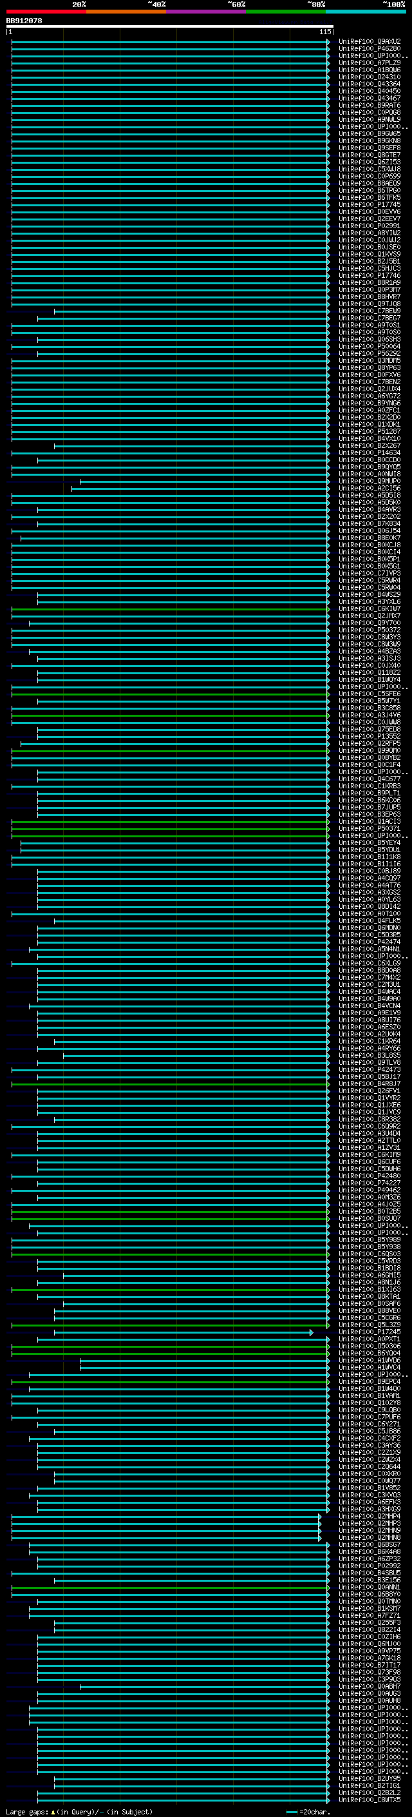Image resolution: width=412 pixels, height=1817 pixels.
Task: Select hit label UniRef100_P02992
Action: coord(370,1566)
